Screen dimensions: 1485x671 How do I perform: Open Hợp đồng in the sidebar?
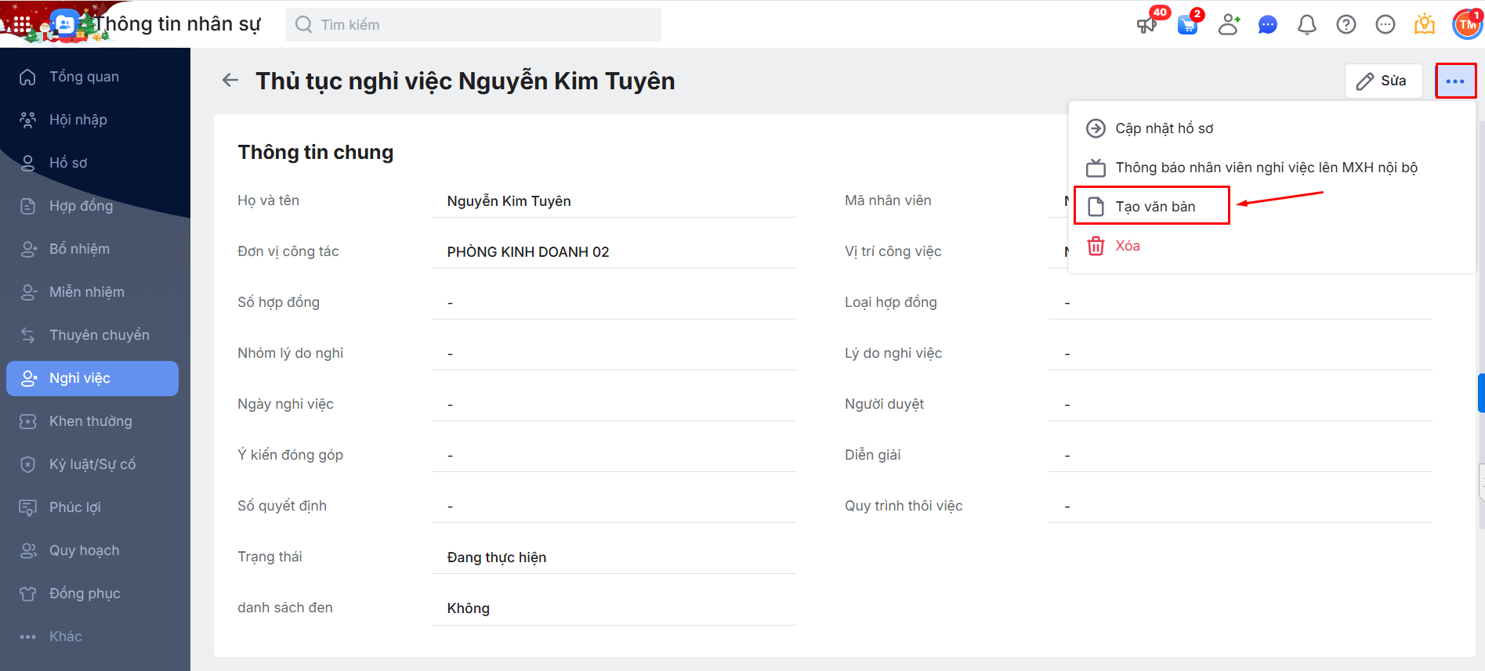point(81,206)
